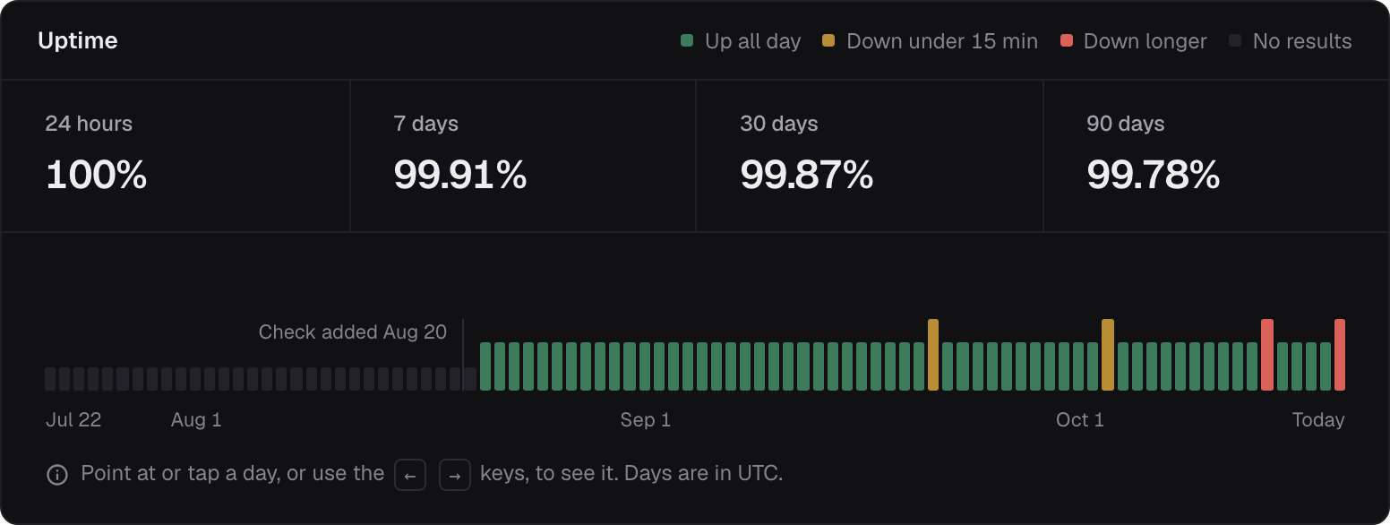Click the "No results" legend label

tap(1302, 41)
